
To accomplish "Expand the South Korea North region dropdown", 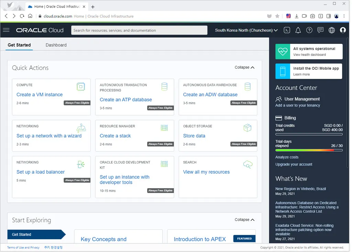I will tap(246, 30).
